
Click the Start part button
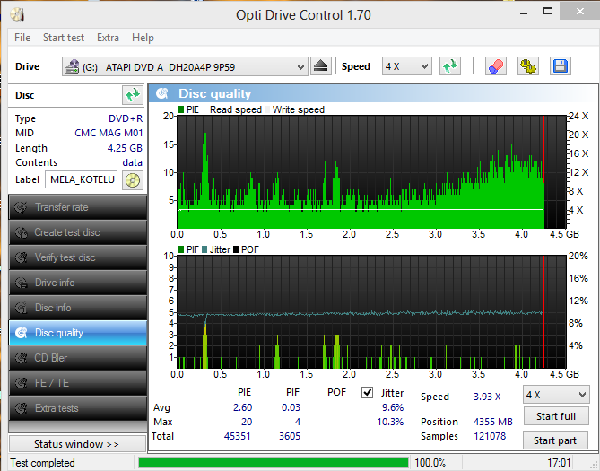(555, 440)
